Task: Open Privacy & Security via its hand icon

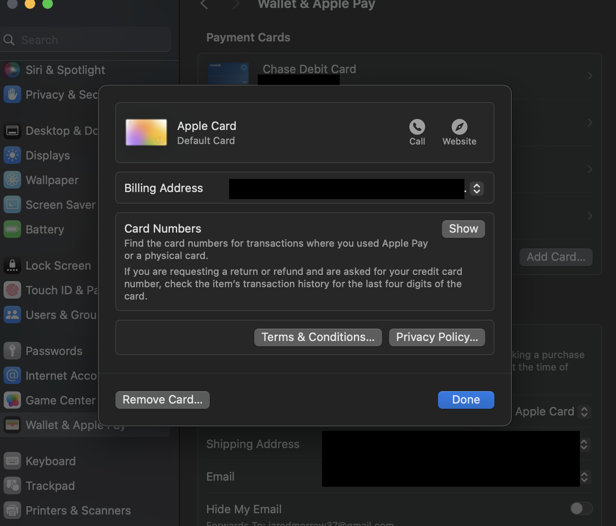Action: (x=12, y=94)
